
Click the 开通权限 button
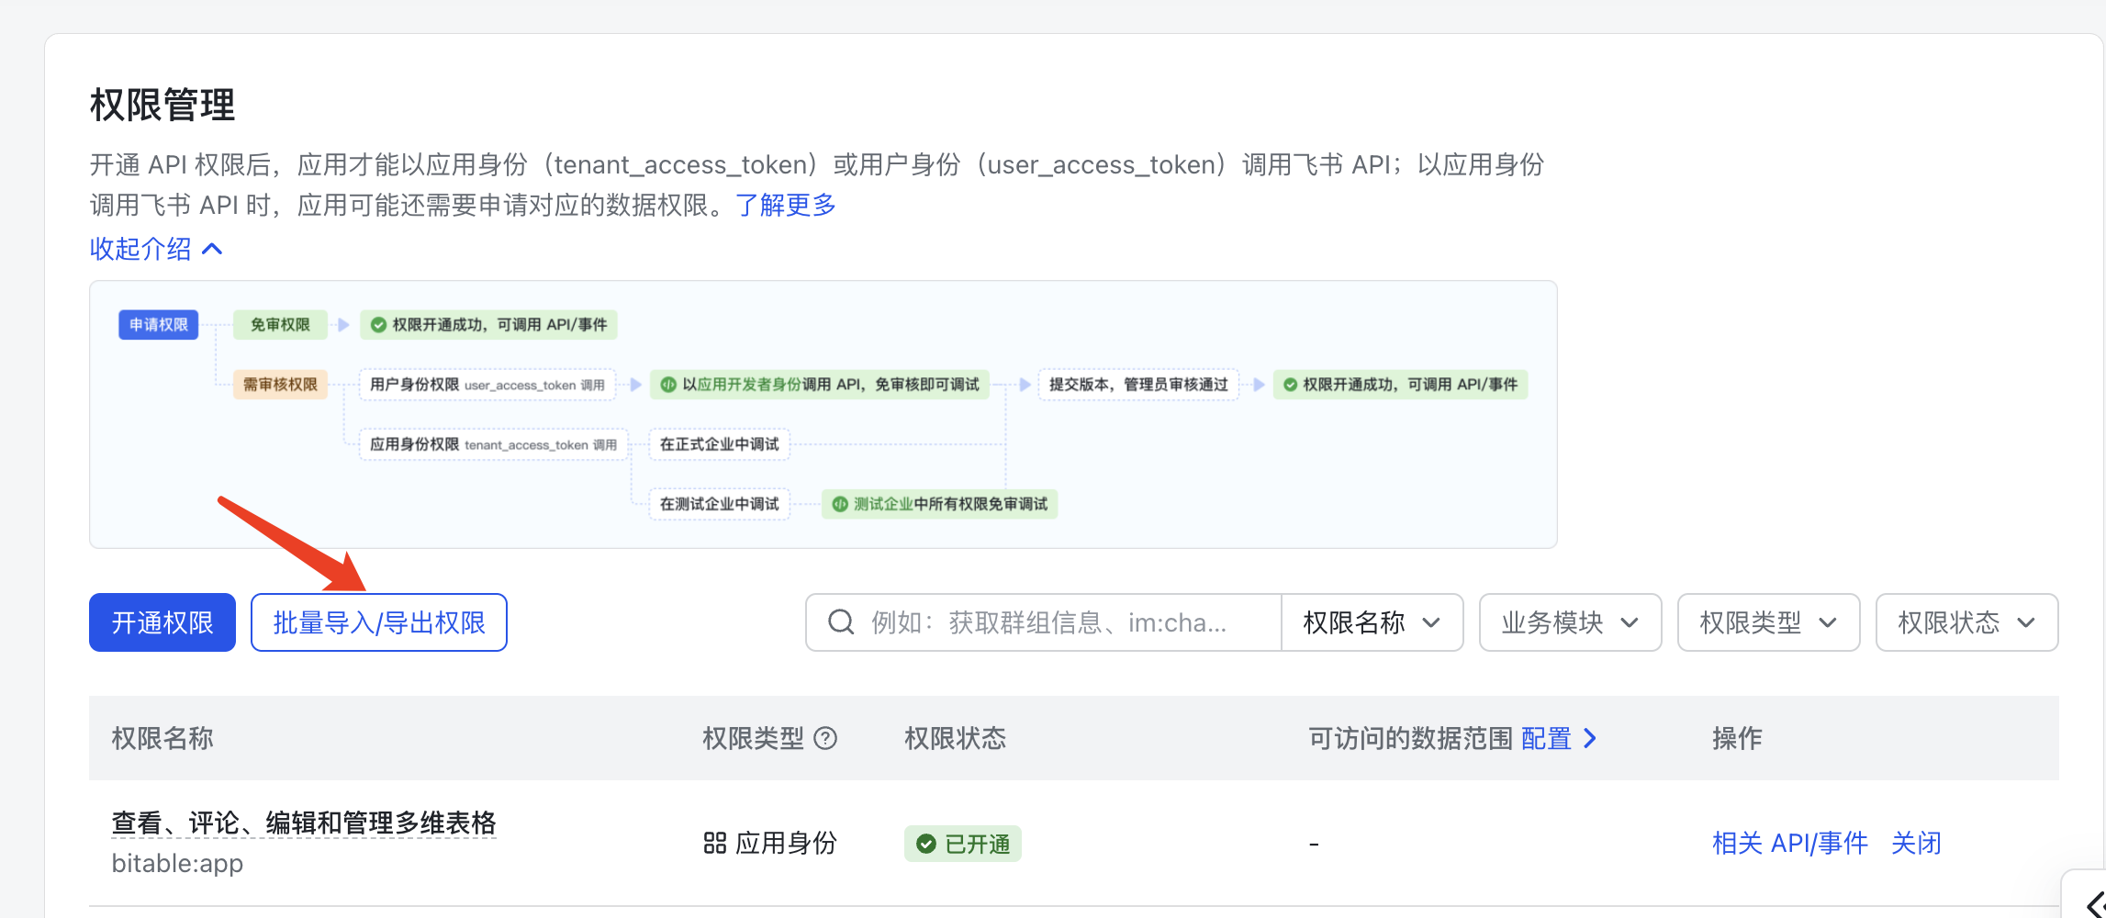point(162,622)
